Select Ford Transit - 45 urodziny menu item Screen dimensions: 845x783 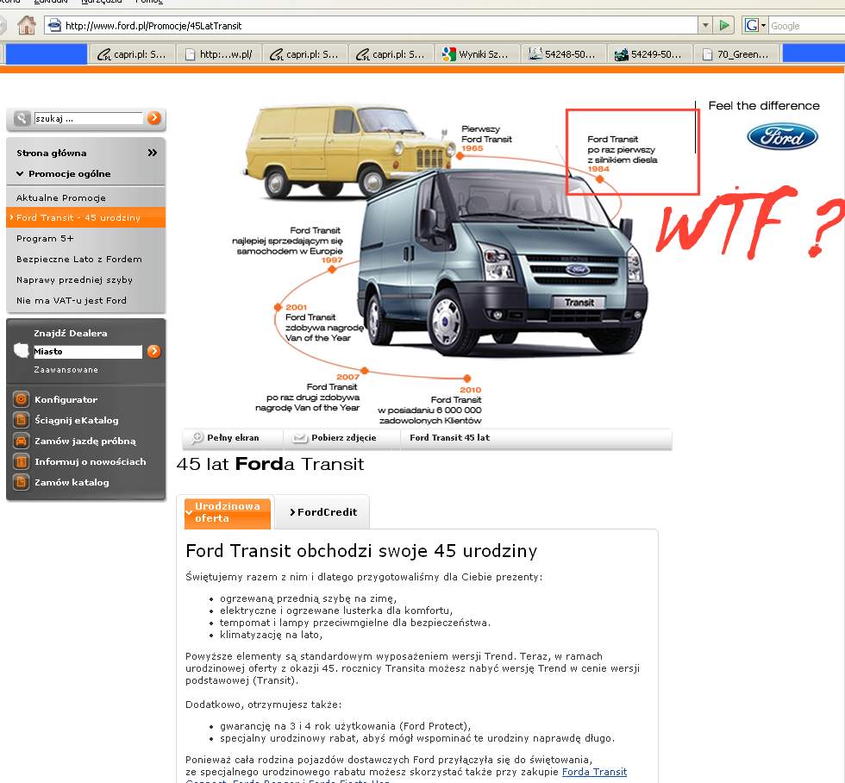coord(86,217)
